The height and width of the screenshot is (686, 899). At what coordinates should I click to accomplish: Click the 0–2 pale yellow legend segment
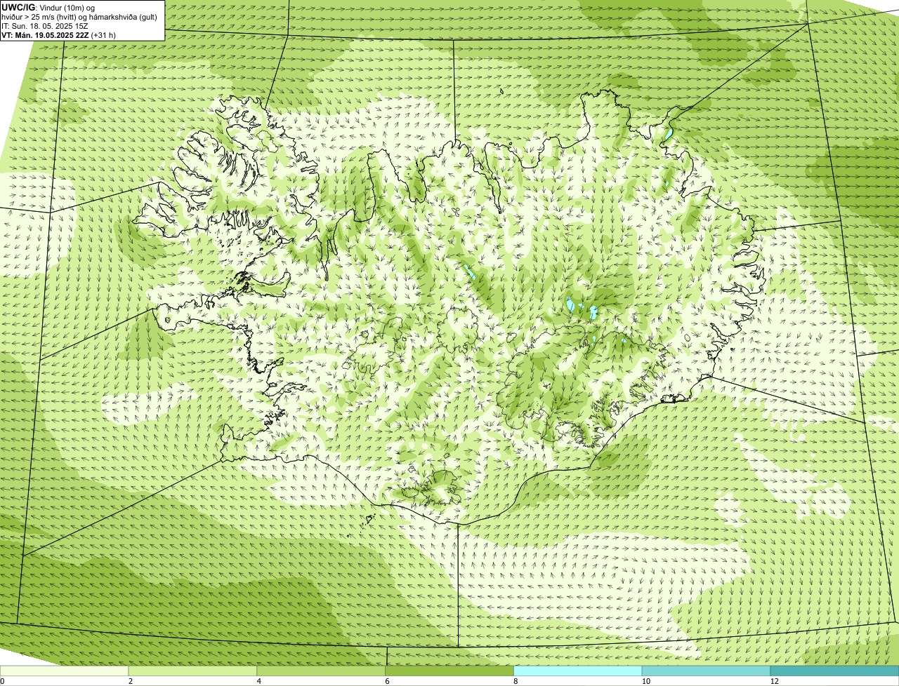point(65,671)
